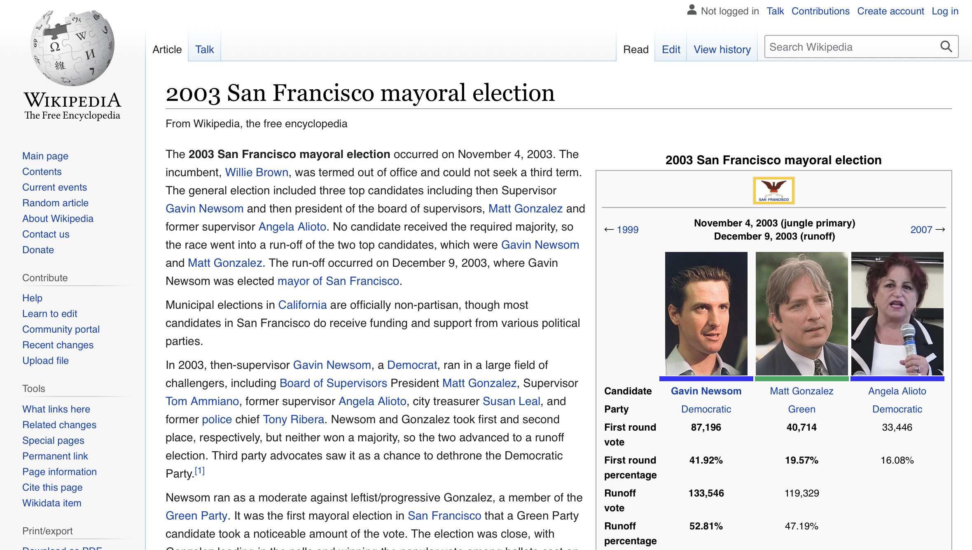Open Contributions link
Viewport: 972px width, 550px height.
tap(820, 11)
